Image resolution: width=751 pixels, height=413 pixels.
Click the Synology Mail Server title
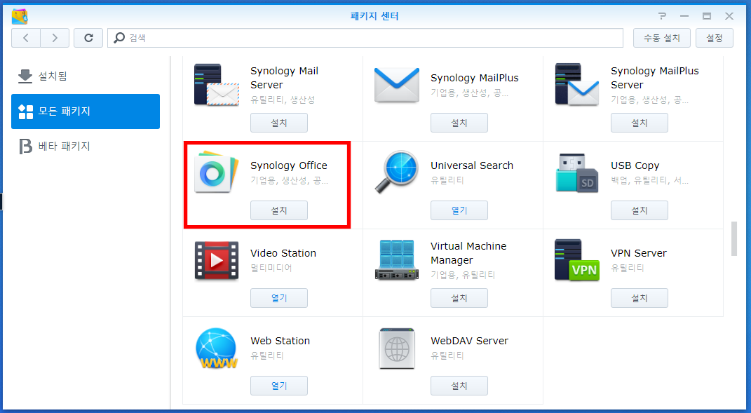pos(285,78)
